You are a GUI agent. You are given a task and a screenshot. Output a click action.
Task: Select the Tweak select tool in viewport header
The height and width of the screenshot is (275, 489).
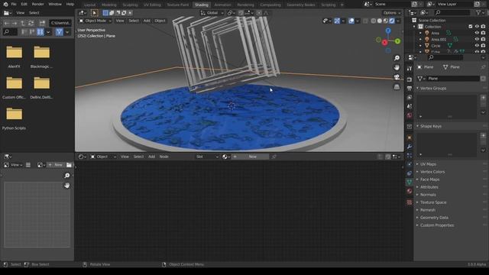pyautogui.click(x=94, y=13)
